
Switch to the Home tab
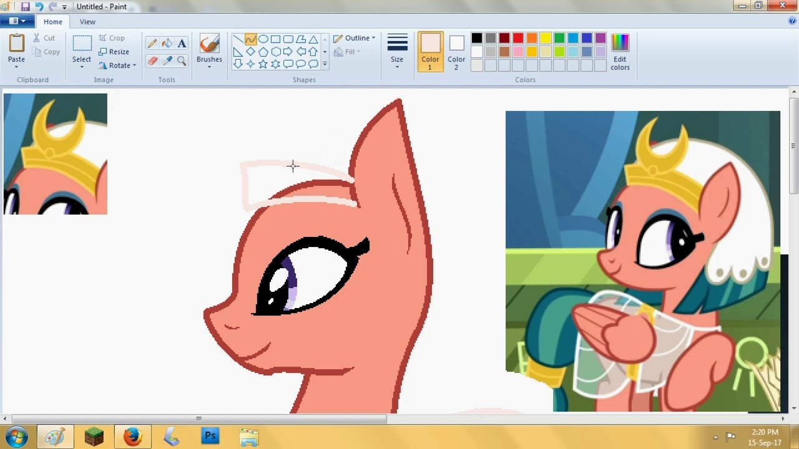click(53, 22)
